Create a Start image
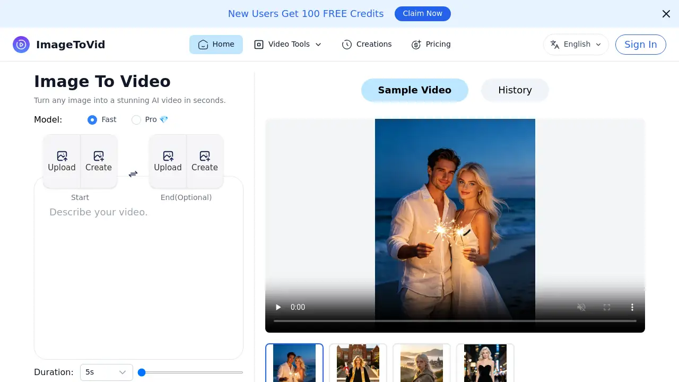 click(99, 161)
